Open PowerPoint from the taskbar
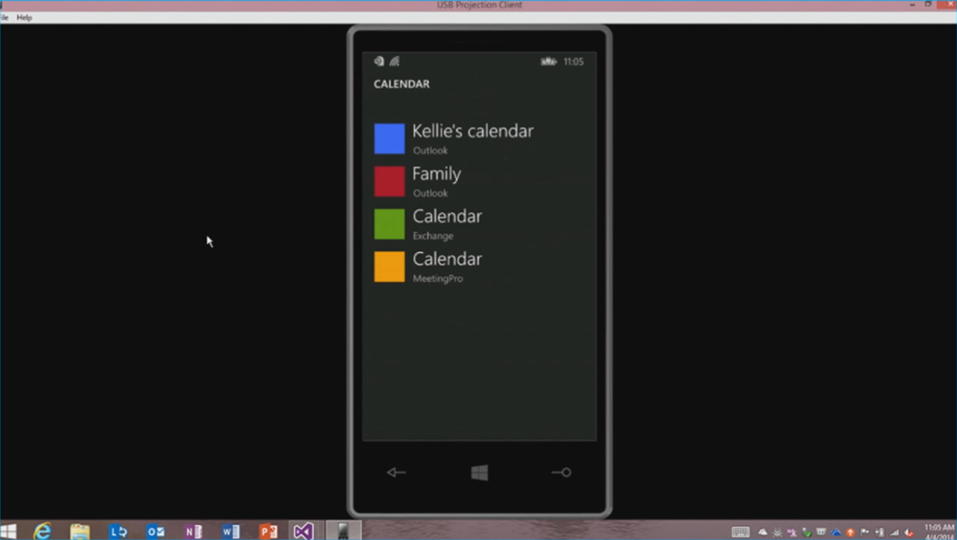957x540 pixels. 268,532
